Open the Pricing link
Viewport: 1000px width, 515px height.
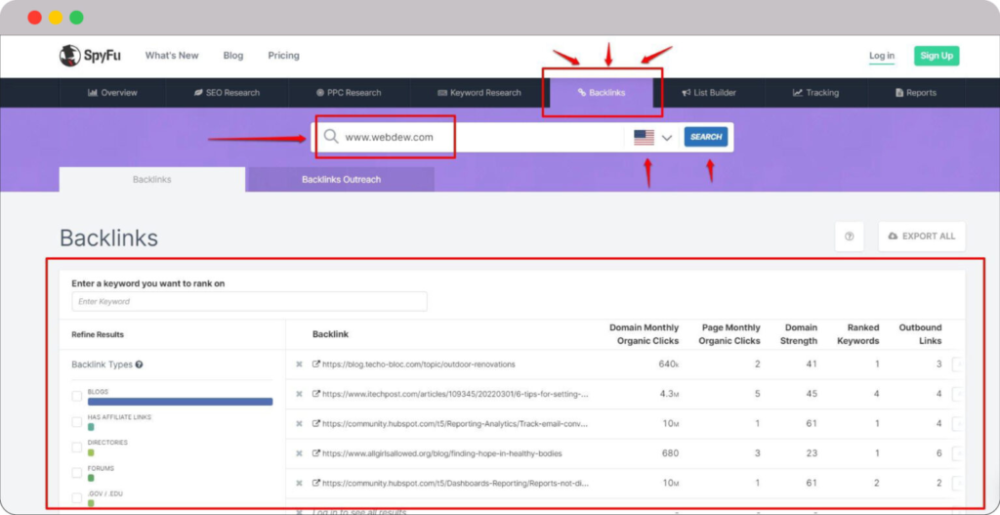(x=284, y=56)
